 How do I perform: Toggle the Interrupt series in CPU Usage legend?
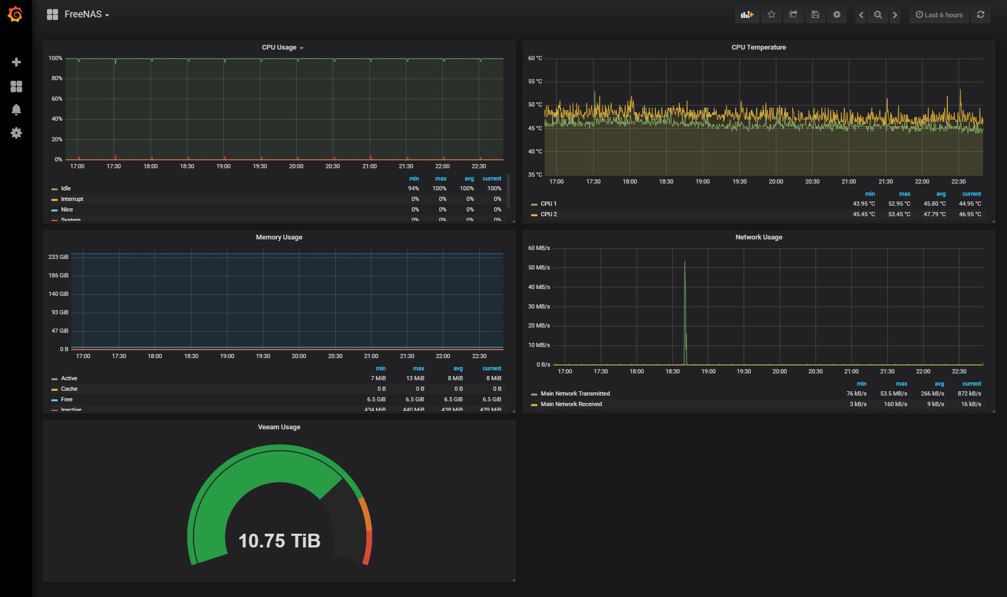click(72, 199)
